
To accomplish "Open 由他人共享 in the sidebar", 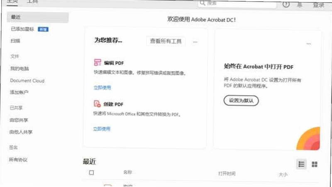I will tap(21, 132).
